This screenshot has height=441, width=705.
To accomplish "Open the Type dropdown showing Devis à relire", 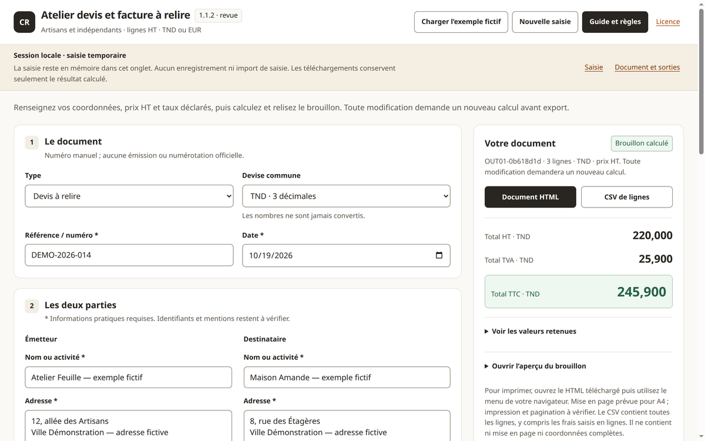I will 129,196.
